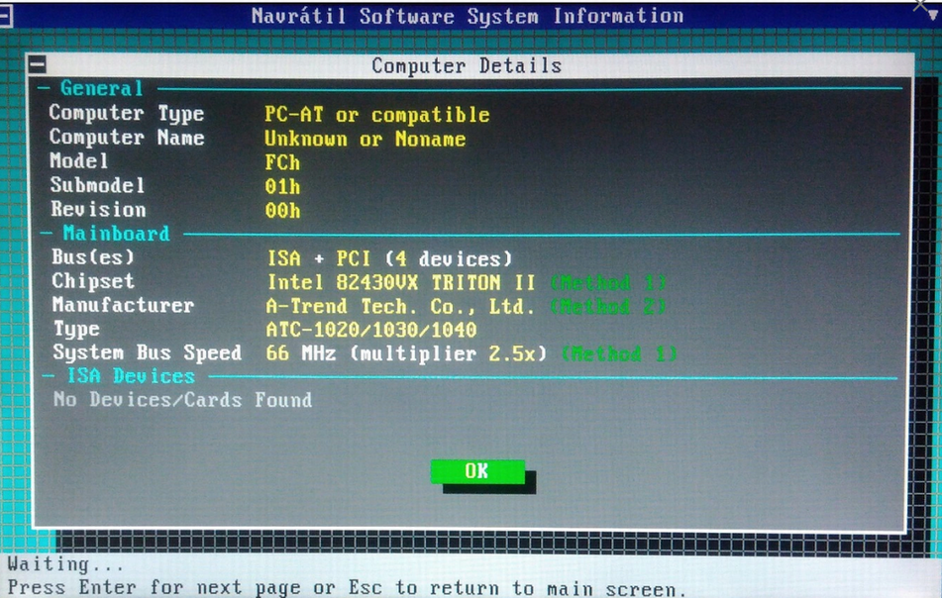This screenshot has width=942, height=598.
Task: Click the revision value 00h
Action: pyautogui.click(x=282, y=211)
